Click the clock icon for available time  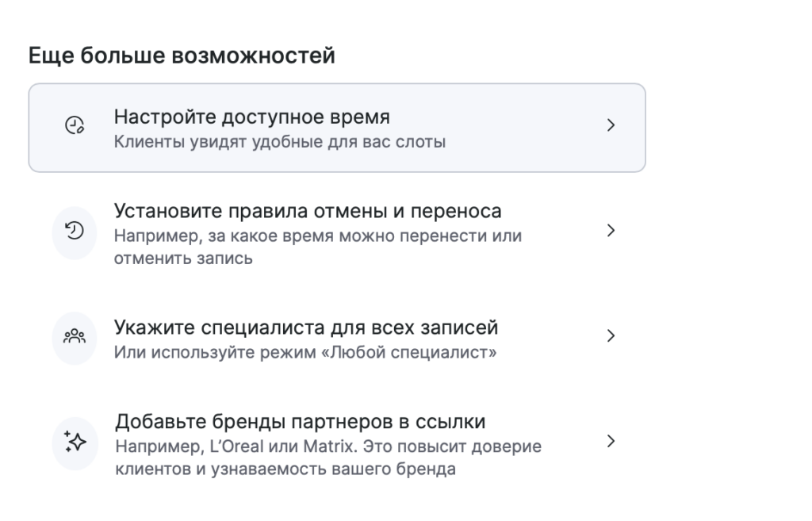(74, 126)
